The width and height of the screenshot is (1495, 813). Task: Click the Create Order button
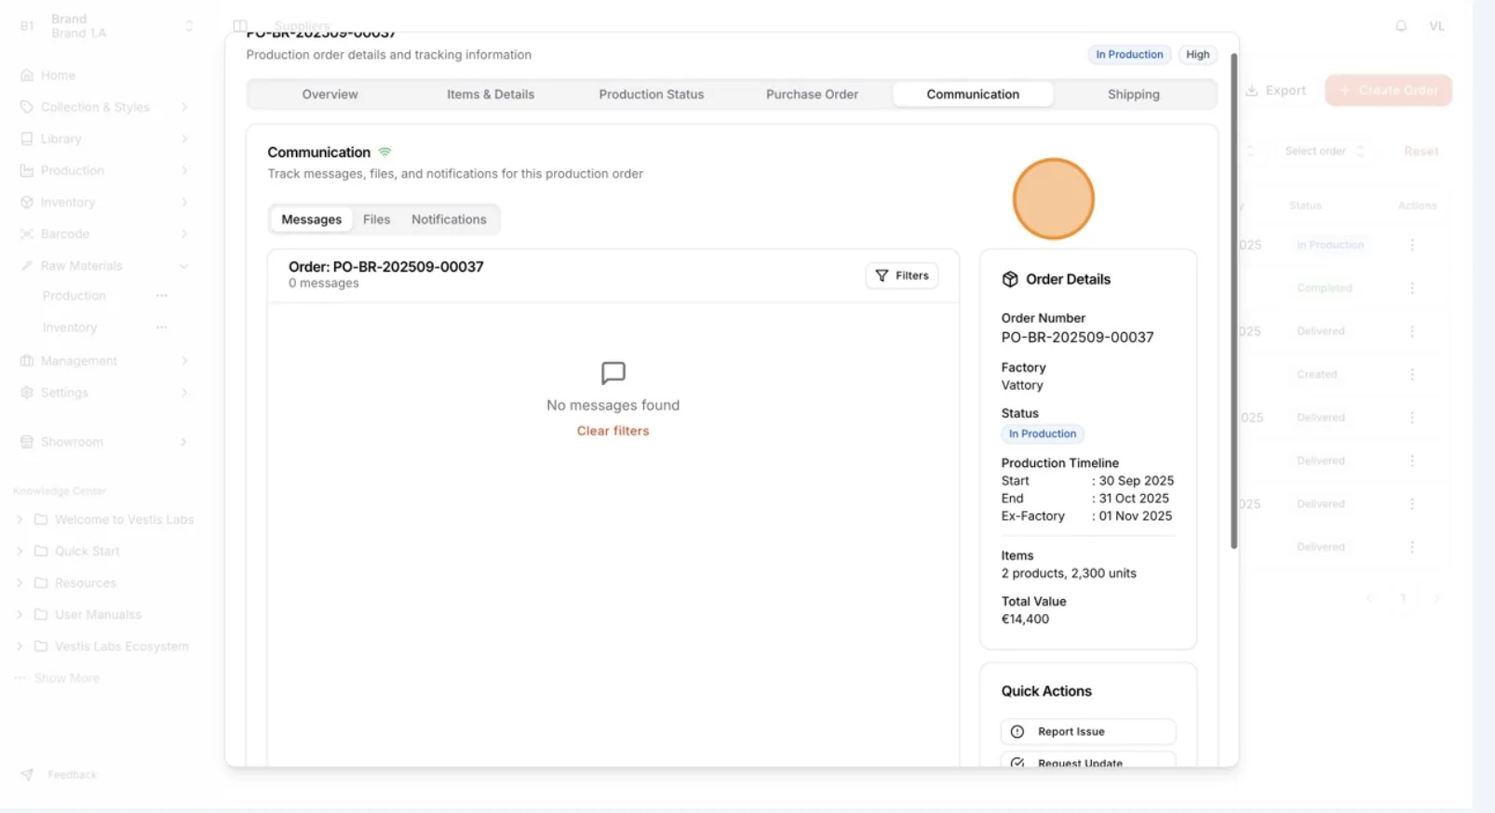tap(1388, 90)
